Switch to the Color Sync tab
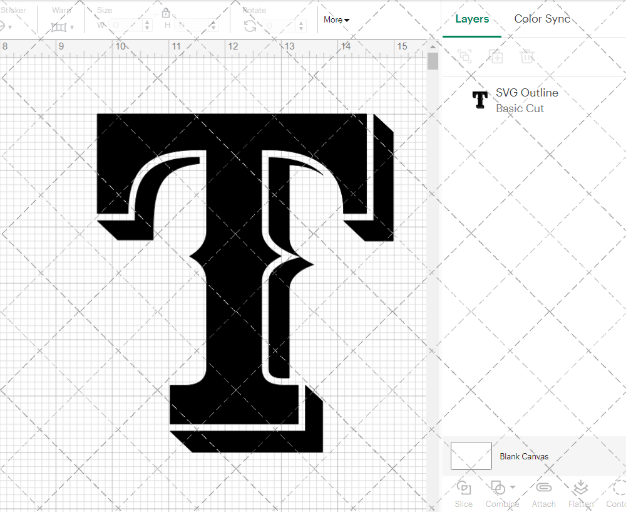The height and width of the screenshot is (512, 626). (x=542, y=19)
